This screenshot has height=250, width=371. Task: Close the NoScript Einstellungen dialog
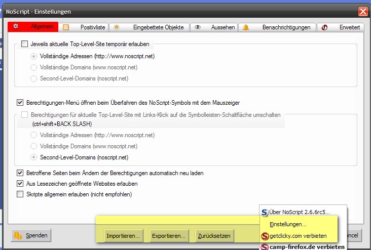[363, 11]
